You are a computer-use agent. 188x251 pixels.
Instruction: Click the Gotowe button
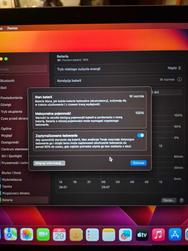click(139, 163)
